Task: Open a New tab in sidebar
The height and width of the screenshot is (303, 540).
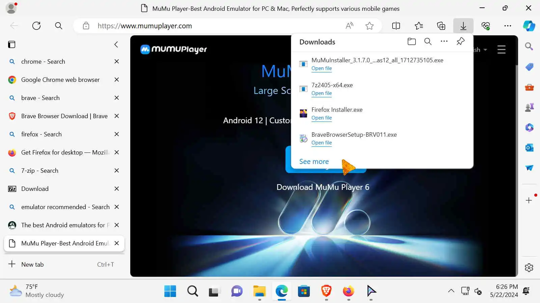Action: coord(64,265)
